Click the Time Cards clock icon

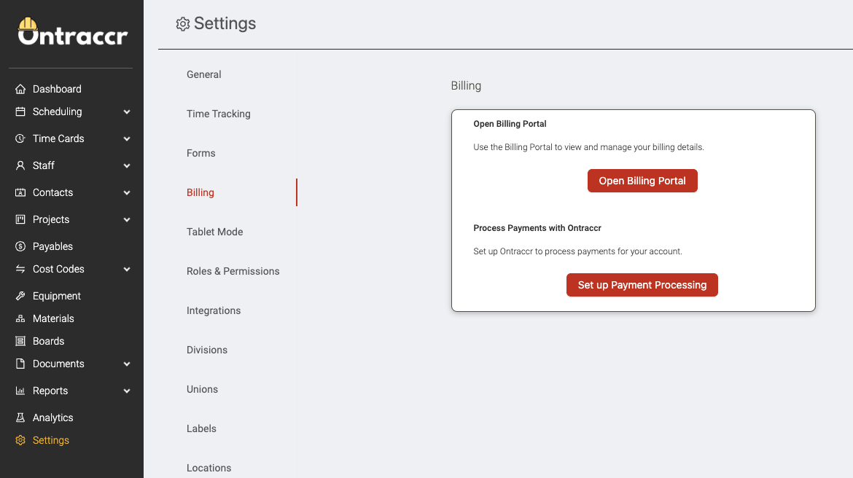[x=20, y=138]
